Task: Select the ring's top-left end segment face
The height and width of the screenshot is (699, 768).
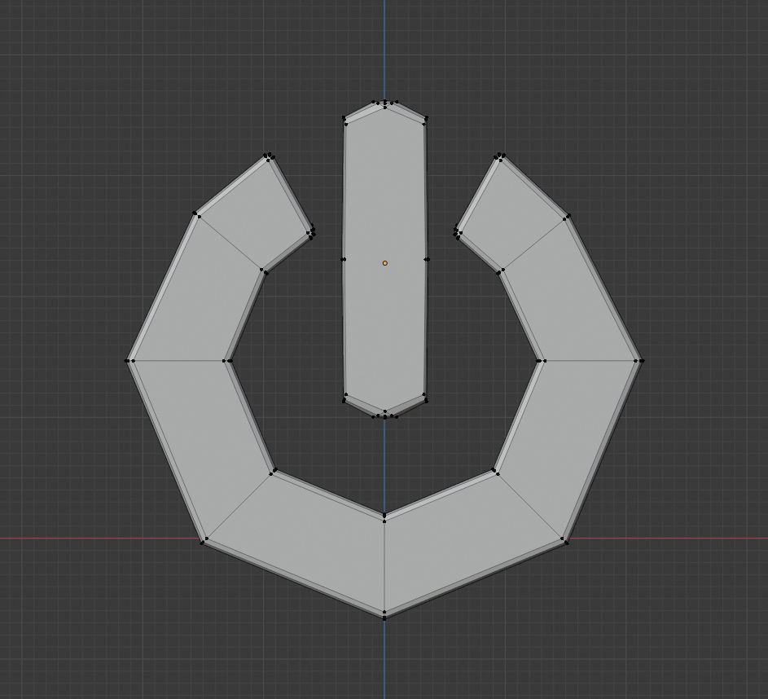Action: (x=255, y=213)
